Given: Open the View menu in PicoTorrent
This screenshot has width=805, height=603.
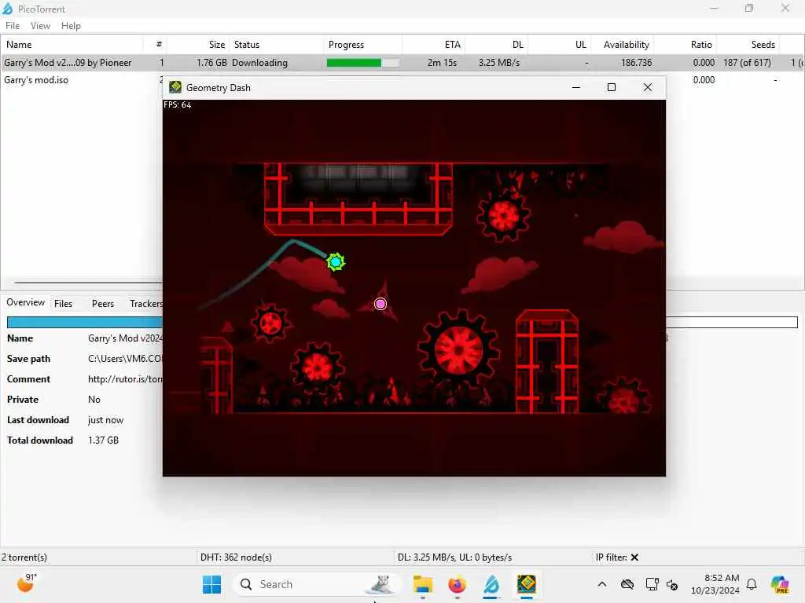Looking at the screenshot, I should click(x=40, y=26).
